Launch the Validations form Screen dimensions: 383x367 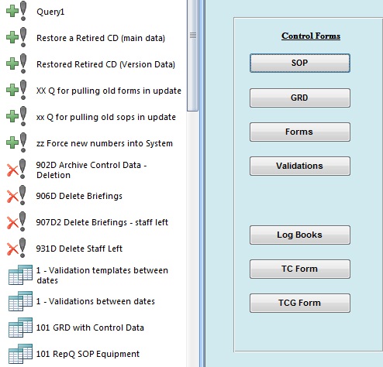[300, 166]
